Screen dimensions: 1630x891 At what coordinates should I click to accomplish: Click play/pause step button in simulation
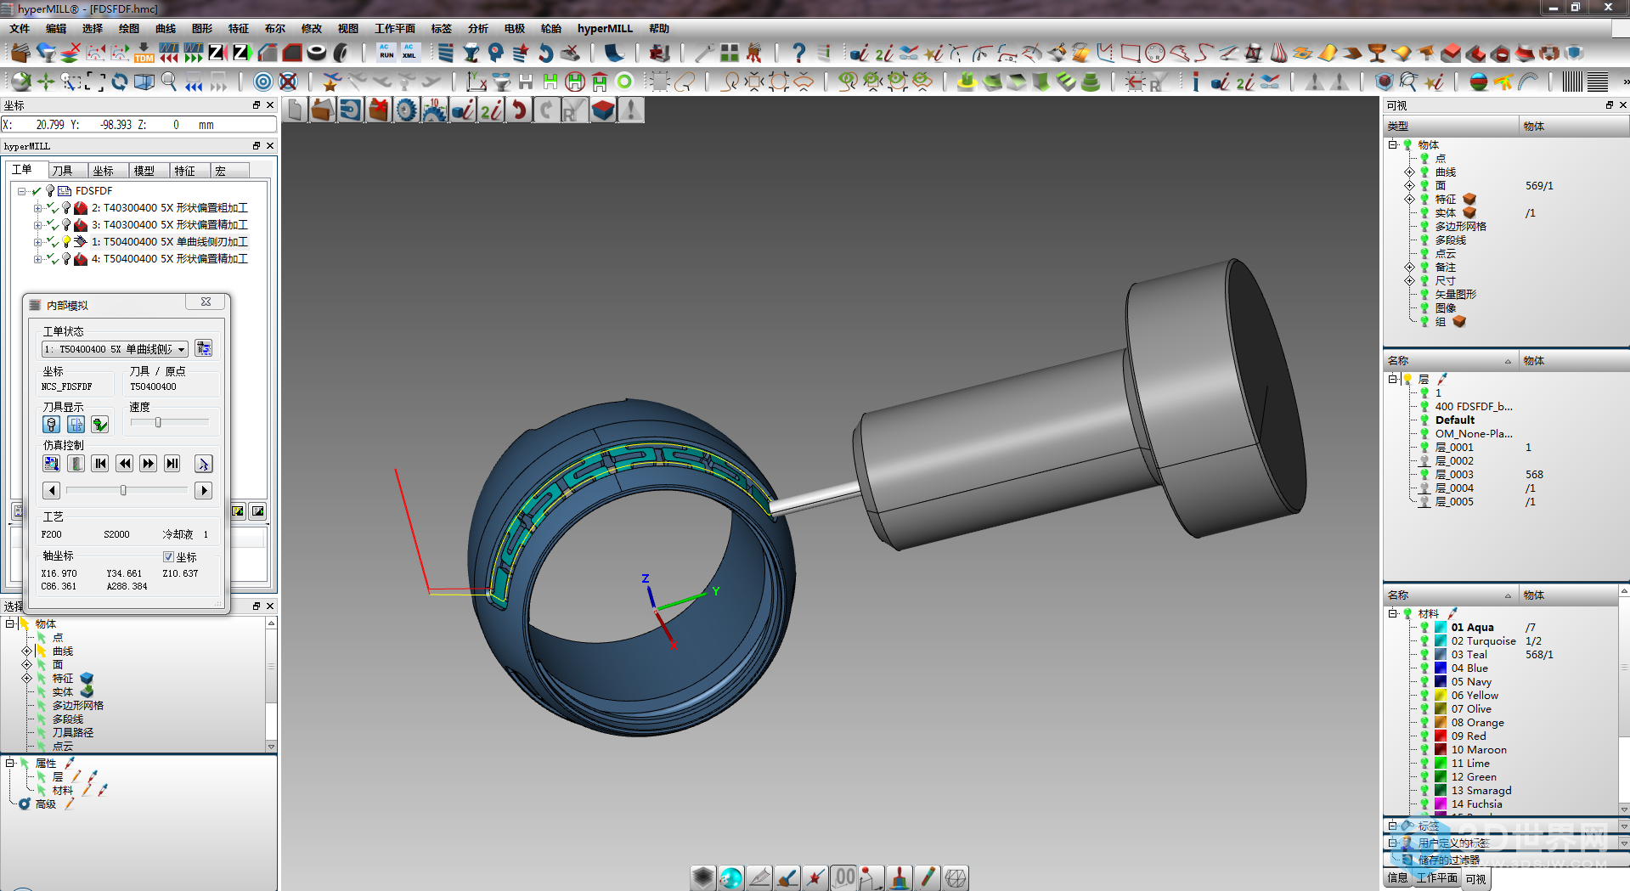172,463
